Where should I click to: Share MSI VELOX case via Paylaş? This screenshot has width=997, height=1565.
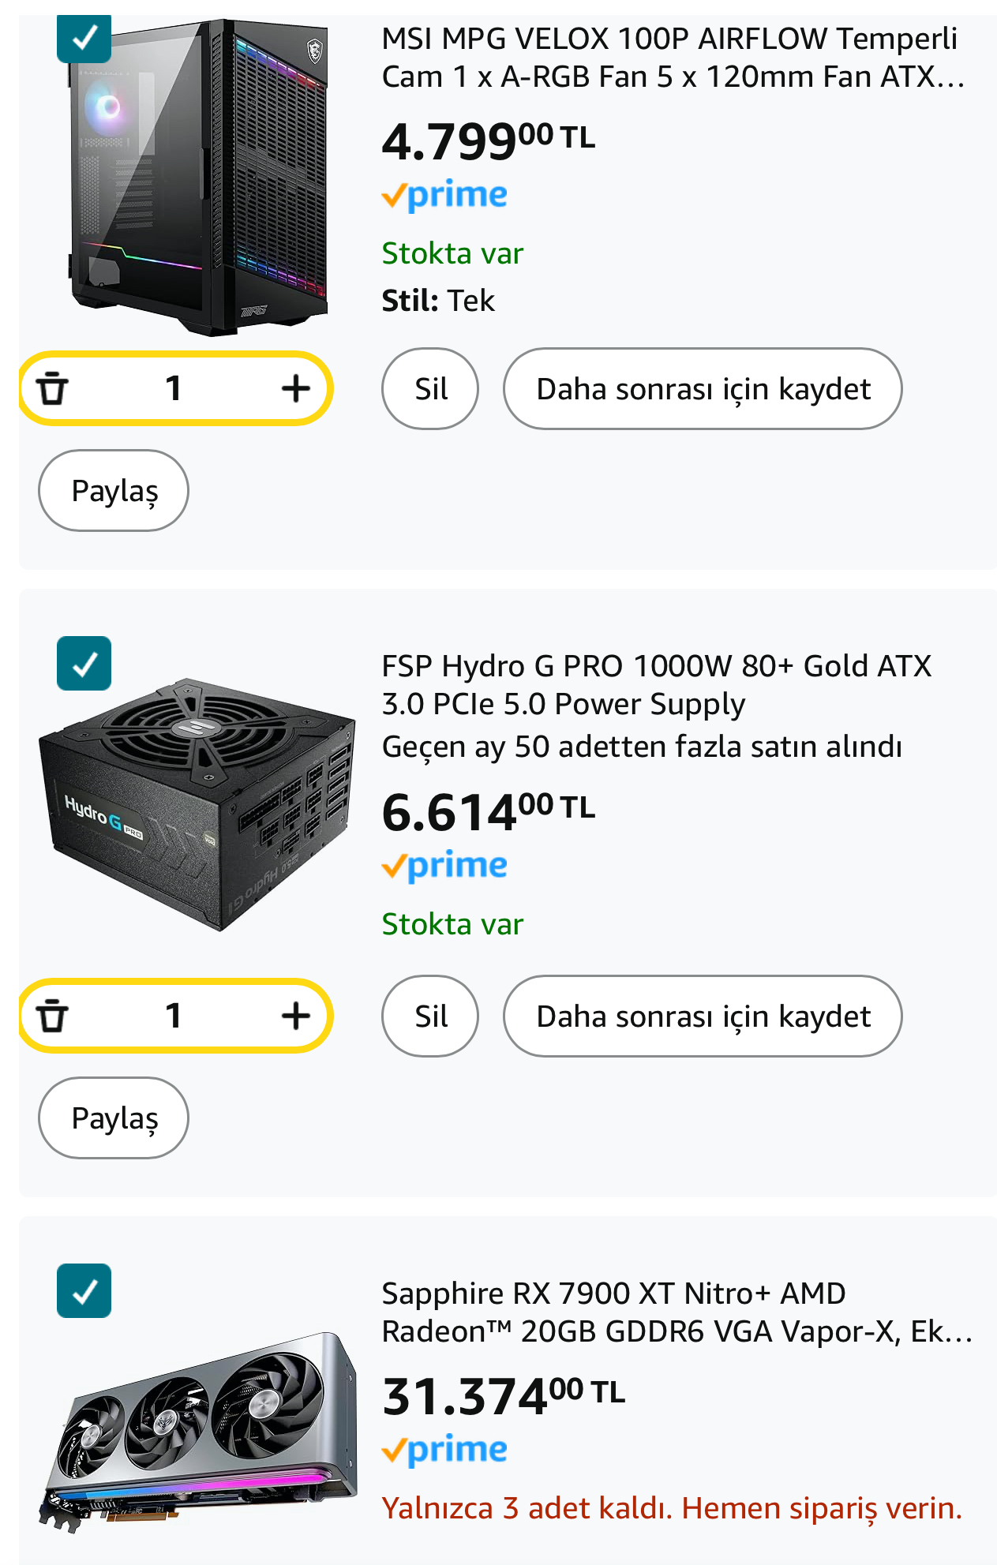click(114, 491)
